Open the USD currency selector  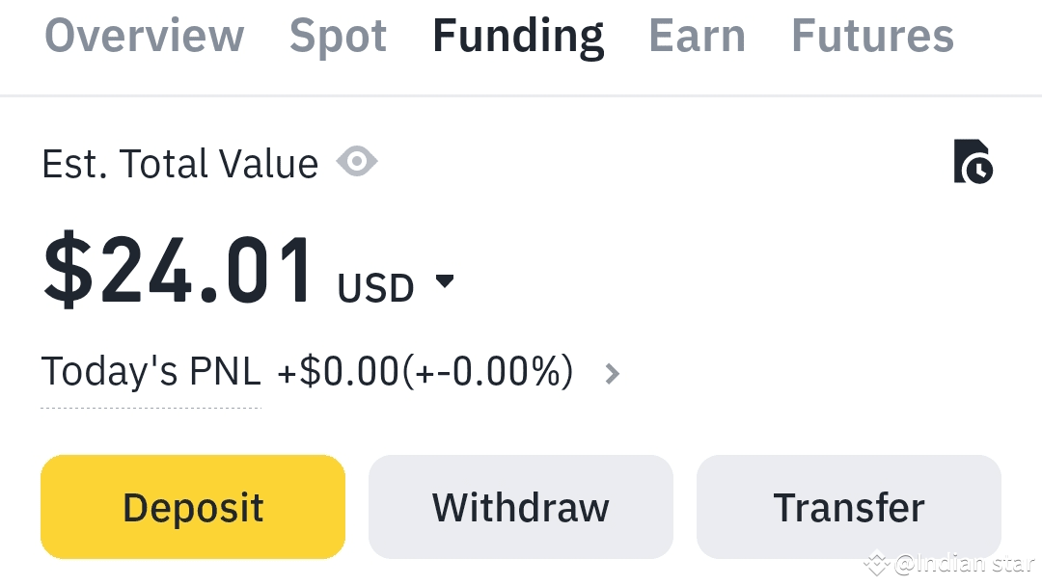pyautogui.click(x=376, y=288)
